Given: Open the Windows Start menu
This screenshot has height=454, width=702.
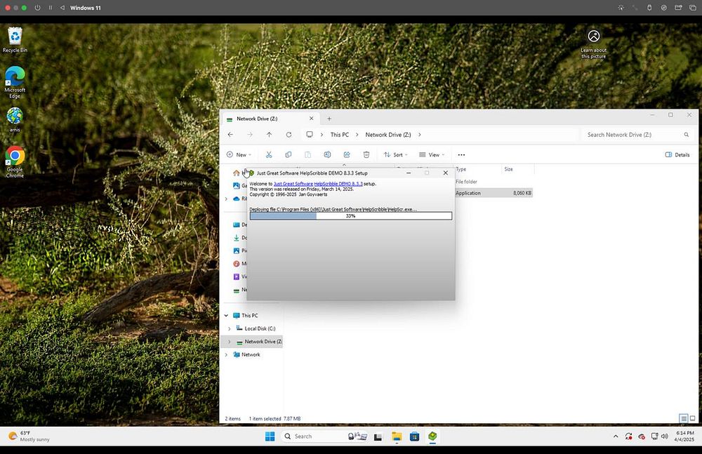Looking at the screenshot, I should (270, 436).
